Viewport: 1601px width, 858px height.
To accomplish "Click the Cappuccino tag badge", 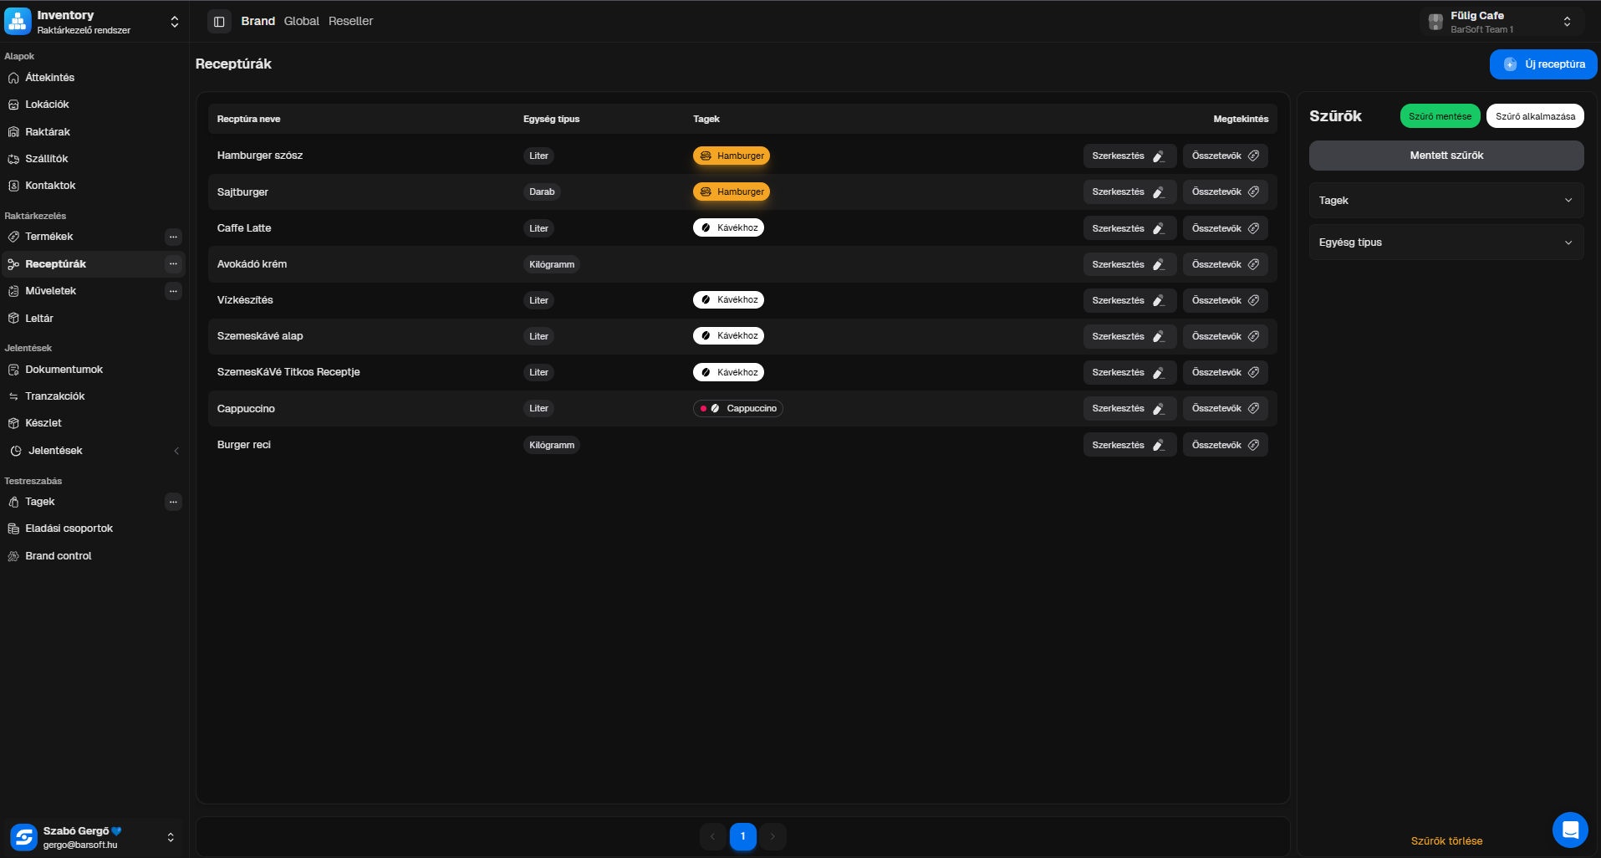I will click(737, 409).
